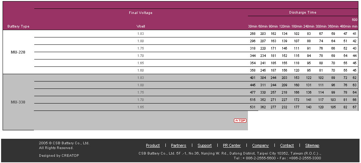Open the Sitemap footer link

[312, 145]
